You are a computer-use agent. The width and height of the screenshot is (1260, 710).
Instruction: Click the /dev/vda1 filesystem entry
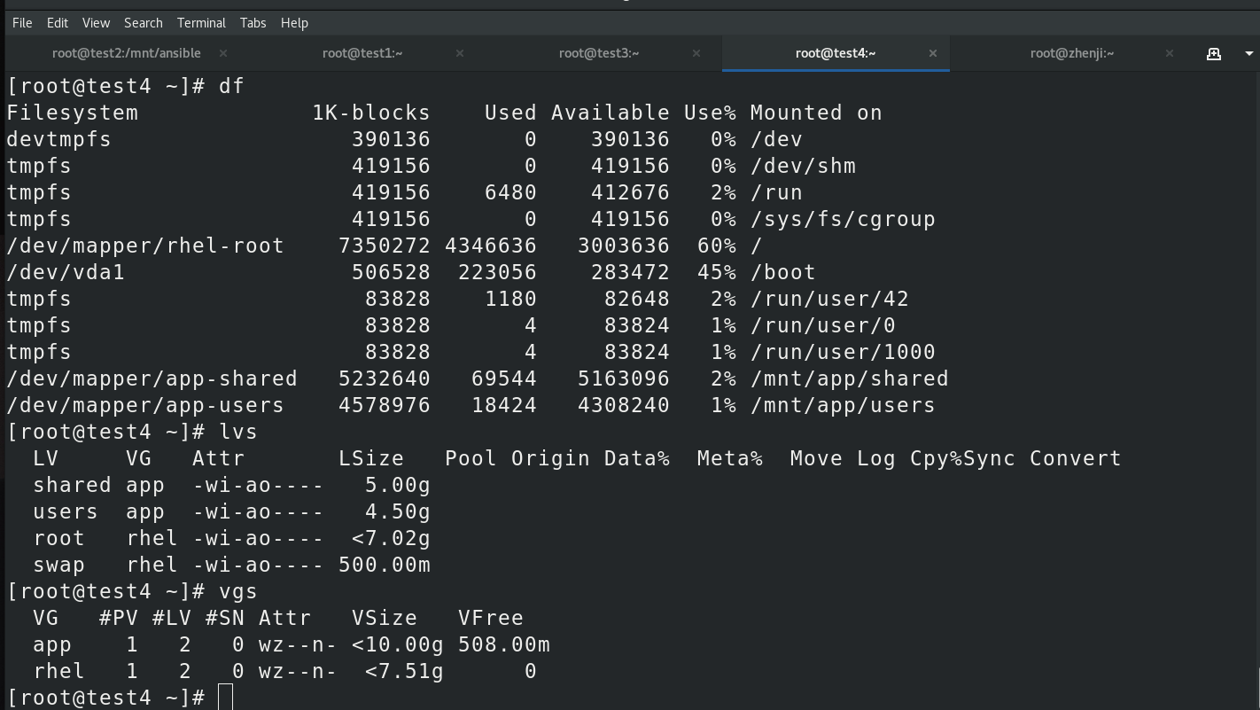[x=66, y=272]
